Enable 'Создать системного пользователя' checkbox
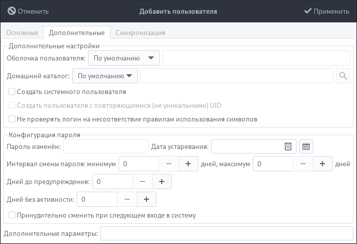 click(x=12, y=92)
